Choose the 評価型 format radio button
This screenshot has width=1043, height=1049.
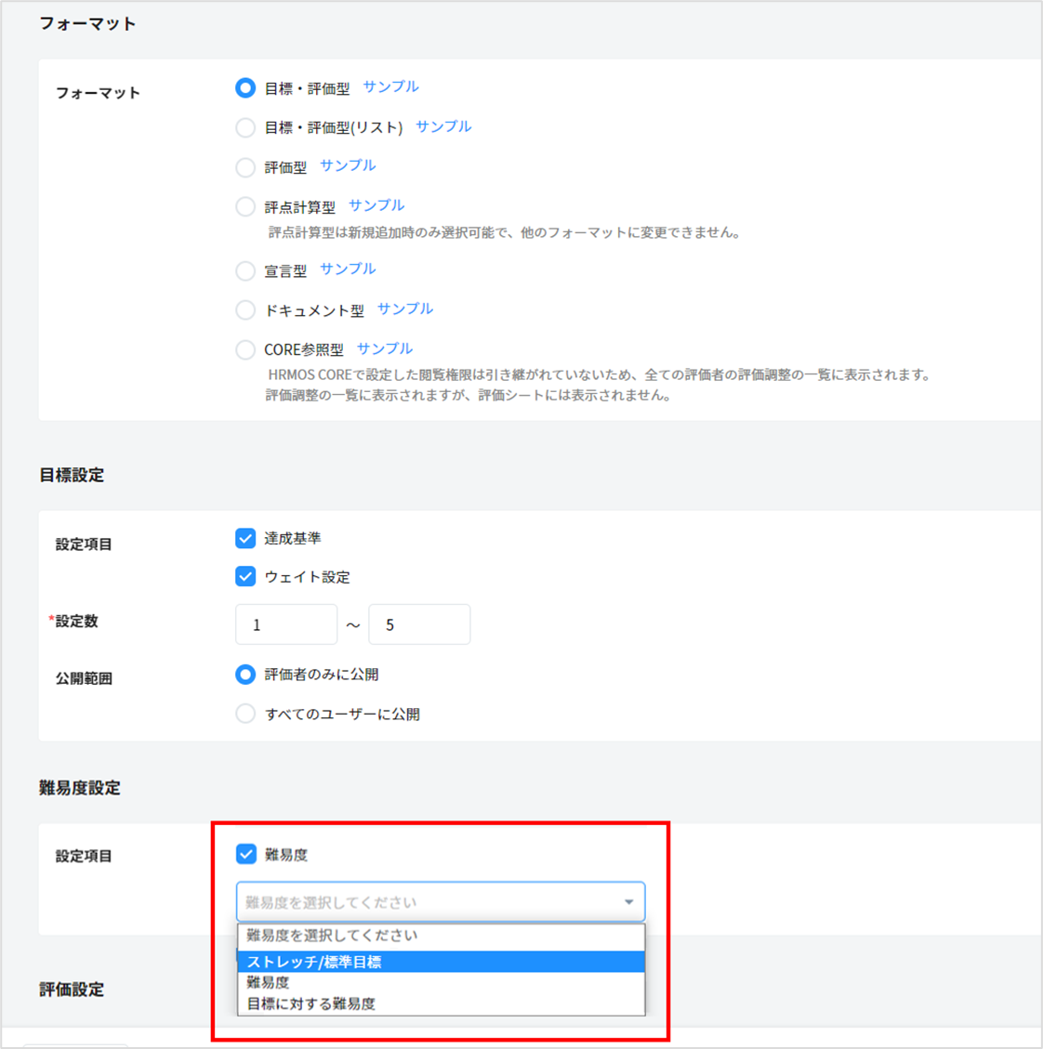click(x=245, y=167)
